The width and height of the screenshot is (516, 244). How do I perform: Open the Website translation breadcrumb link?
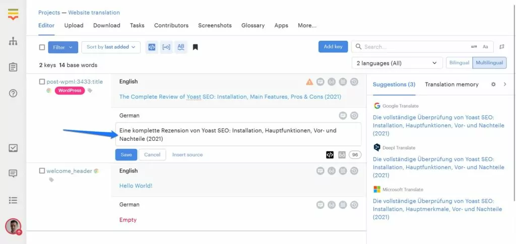(x=94, y=13)
